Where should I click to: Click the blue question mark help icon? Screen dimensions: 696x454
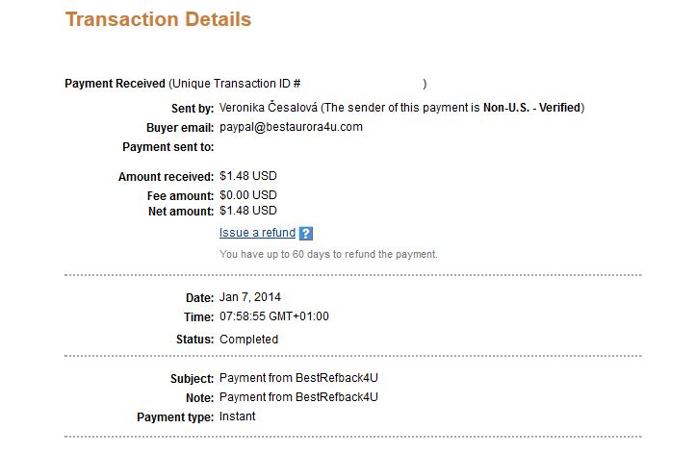[306, 233]
